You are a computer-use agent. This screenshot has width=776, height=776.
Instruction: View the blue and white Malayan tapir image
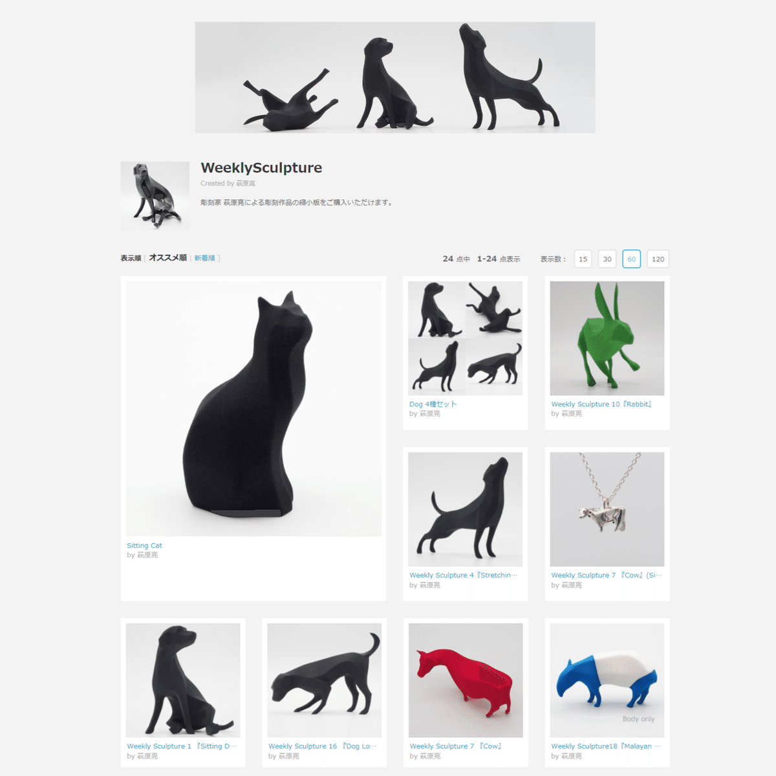click(x=607, y=680)
